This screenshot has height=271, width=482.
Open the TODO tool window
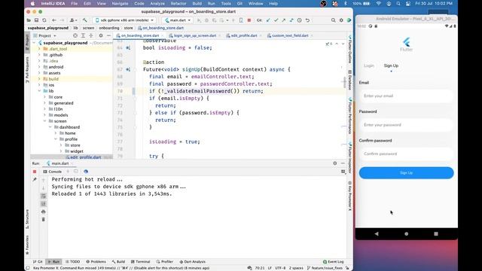(x=73, y=262)
